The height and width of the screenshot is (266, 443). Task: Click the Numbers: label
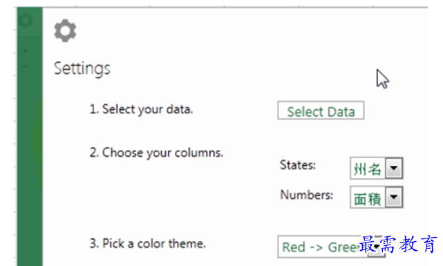(307, 195)
